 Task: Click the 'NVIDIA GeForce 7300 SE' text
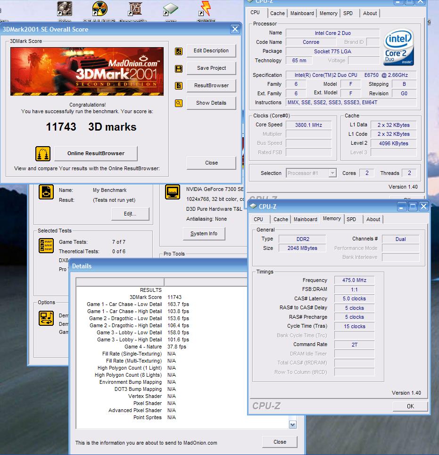[x=215, y=189]
